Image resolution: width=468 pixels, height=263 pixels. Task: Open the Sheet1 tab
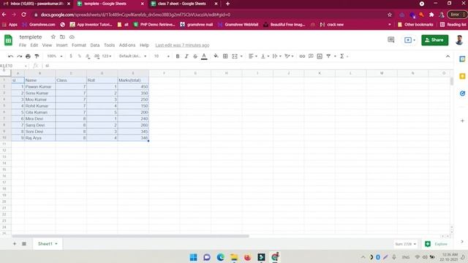point(47,243)
